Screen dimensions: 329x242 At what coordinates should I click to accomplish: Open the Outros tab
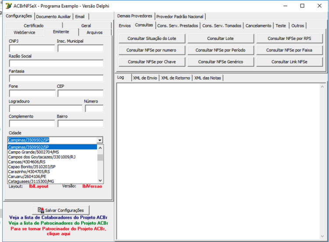point(297,25)
